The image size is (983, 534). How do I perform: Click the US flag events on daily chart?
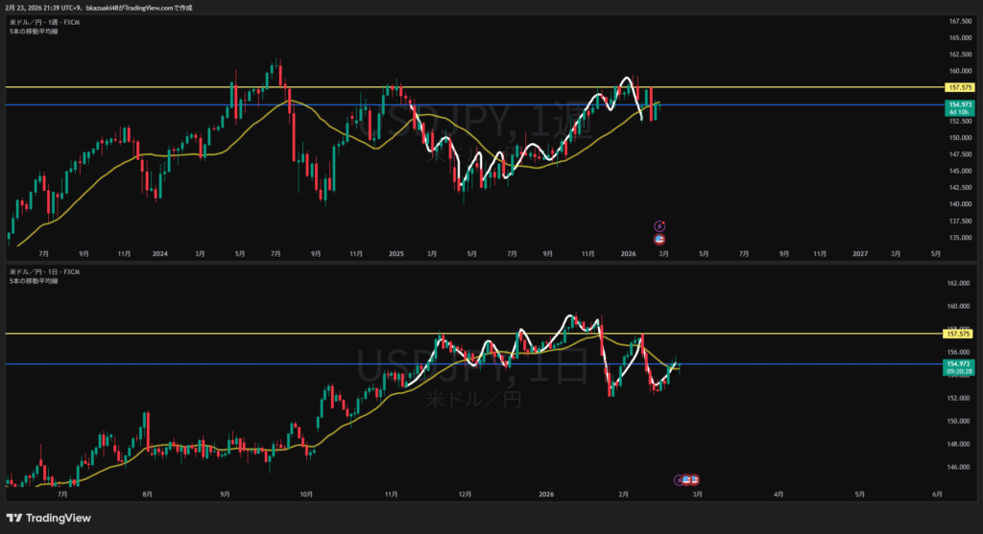click(x=692, y=478)
